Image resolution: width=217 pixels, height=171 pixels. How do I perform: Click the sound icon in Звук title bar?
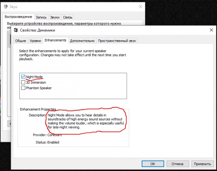coord(5,6)
